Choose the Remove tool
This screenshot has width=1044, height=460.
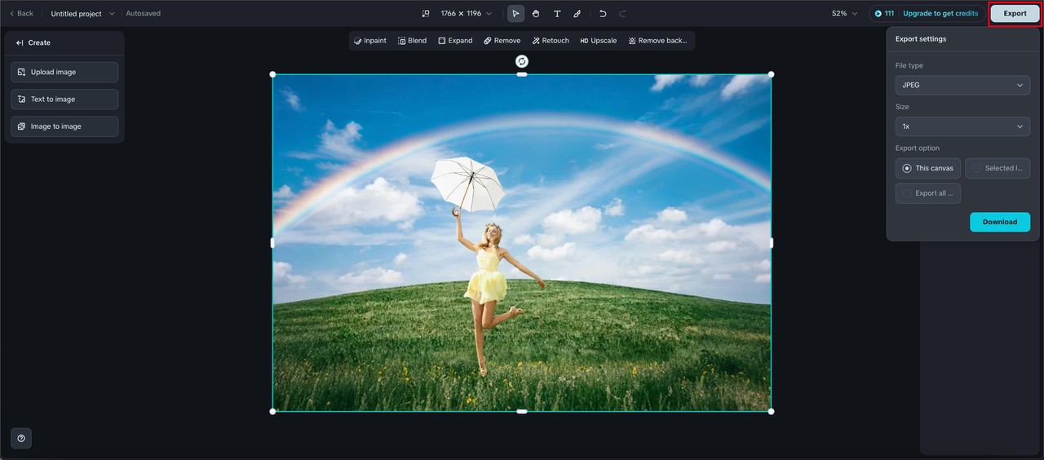502,41
